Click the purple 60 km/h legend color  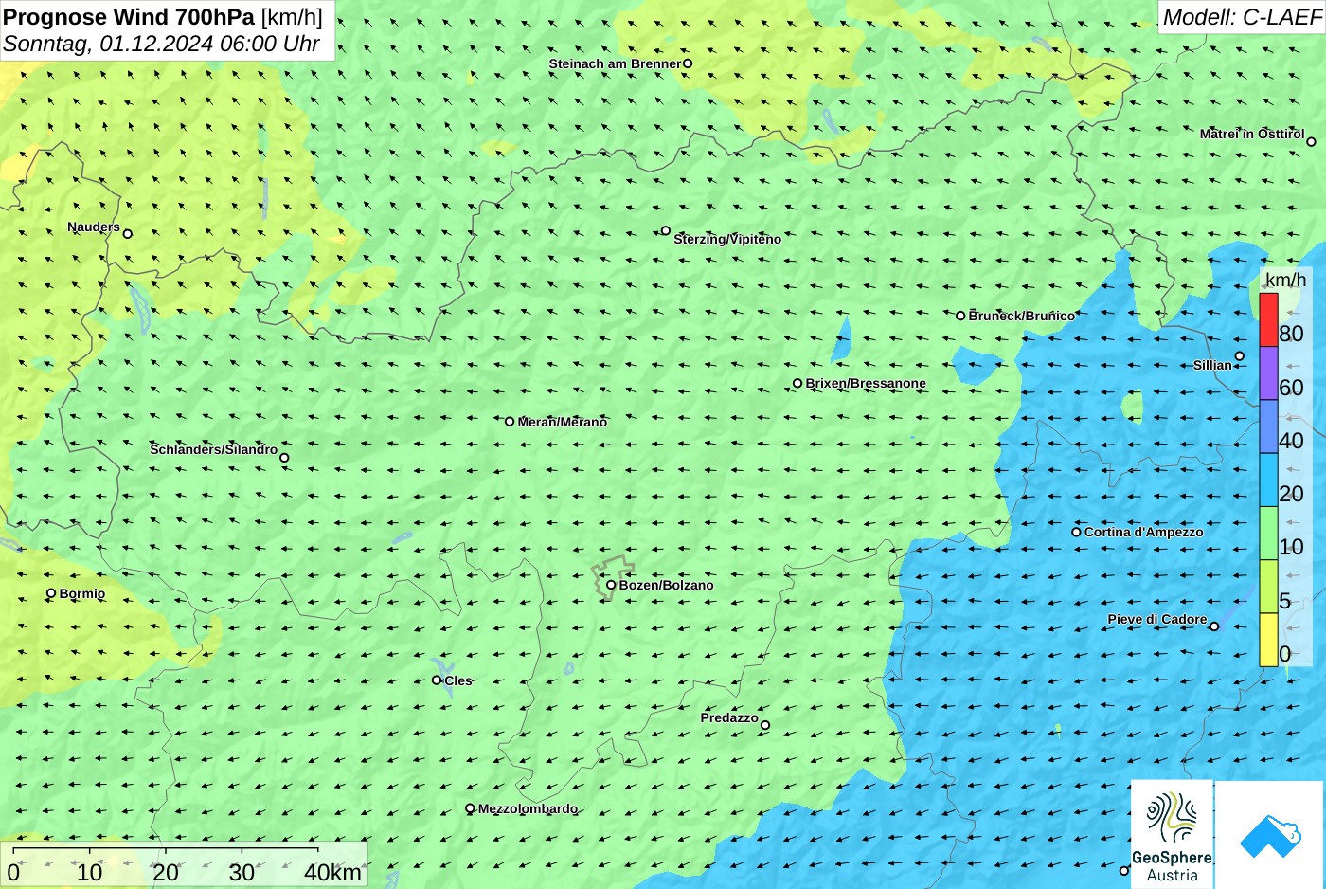coord(1268,373)
